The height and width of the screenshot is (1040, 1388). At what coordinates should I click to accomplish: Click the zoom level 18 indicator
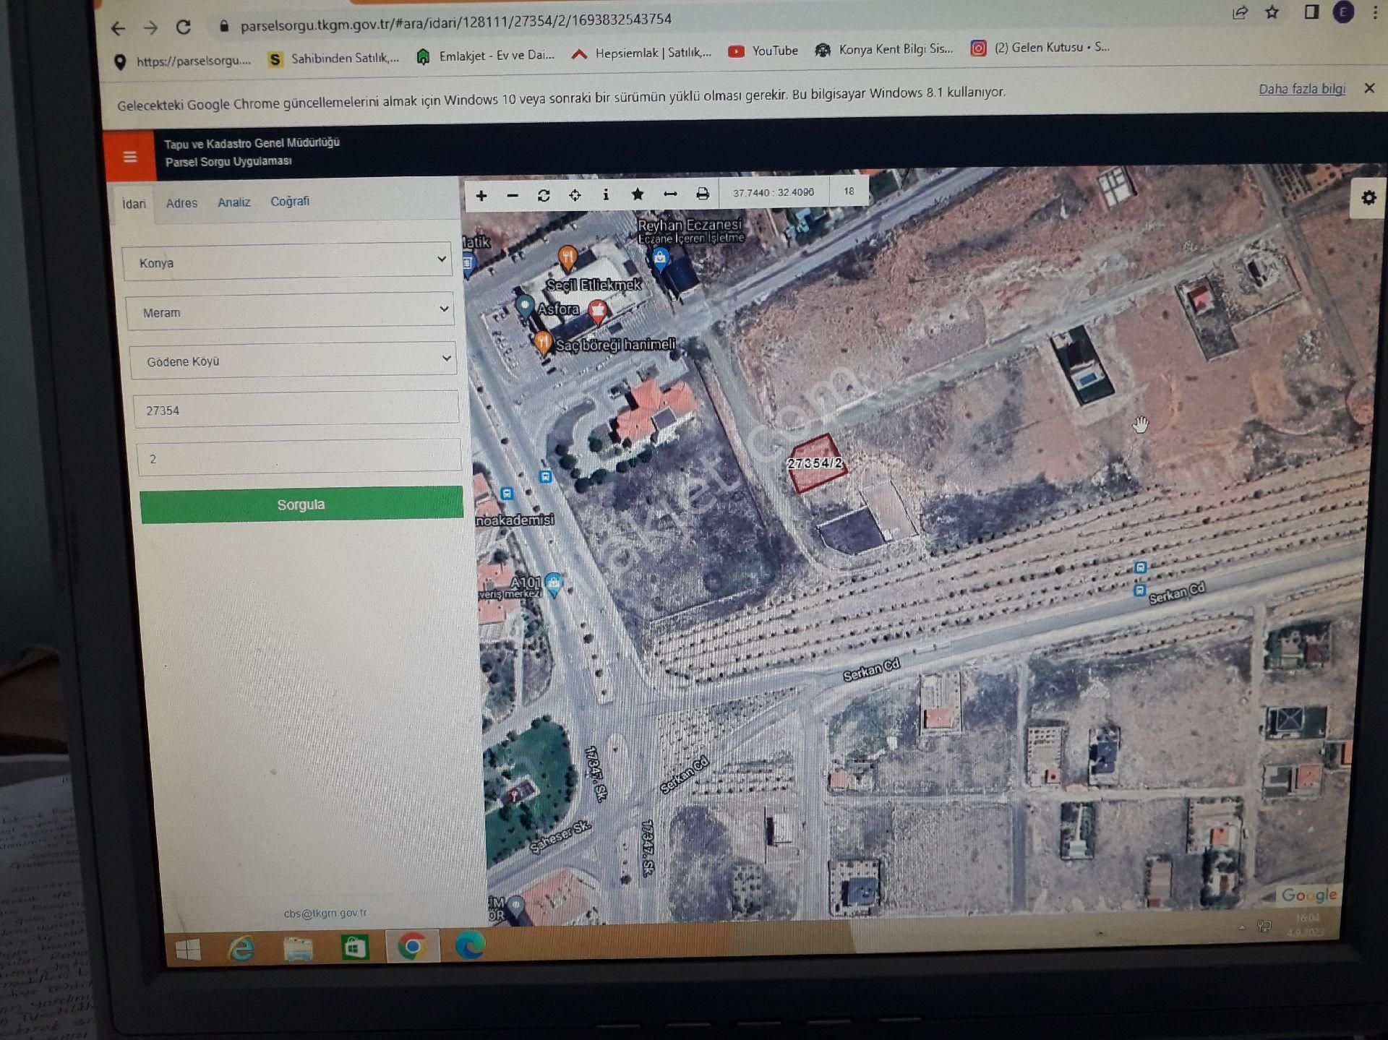[x=849, y=192]
